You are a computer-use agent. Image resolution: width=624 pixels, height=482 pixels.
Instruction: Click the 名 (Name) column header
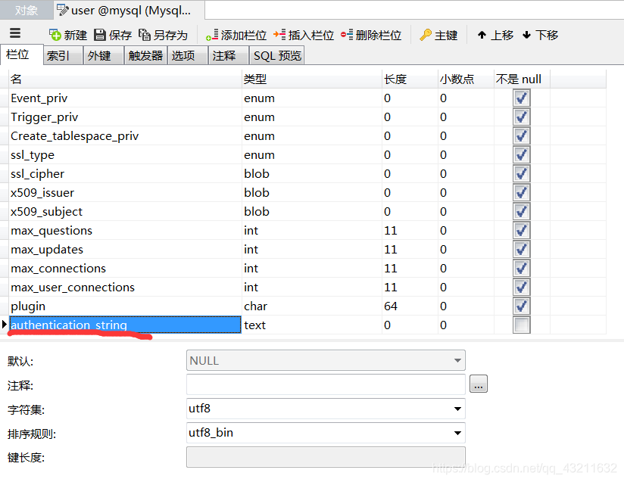coord(125,79)
